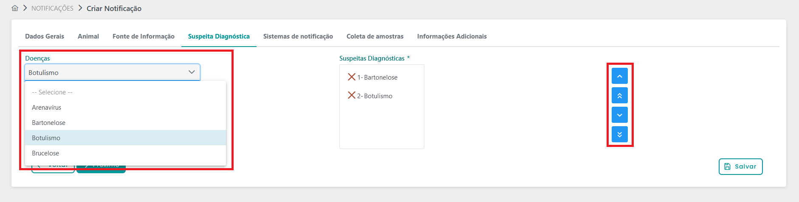The width and height of the screenshot is (799, 202).
Task: Go to Fonte de Informação tab
Action: [144, 36]
